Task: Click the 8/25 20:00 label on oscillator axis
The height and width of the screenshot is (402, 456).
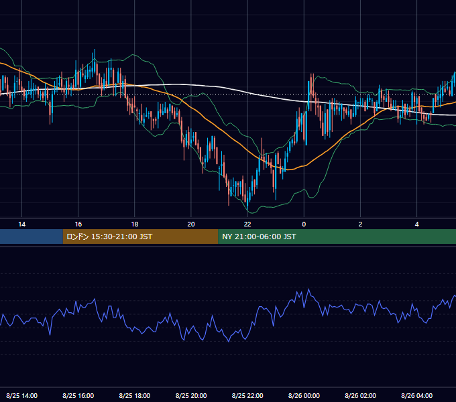Action: click(x=191, y=395)
